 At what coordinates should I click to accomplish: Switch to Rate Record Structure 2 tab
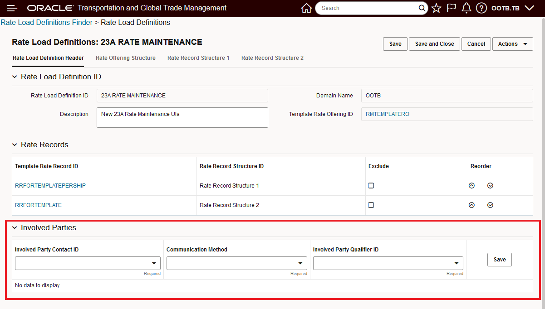tap(272, 58)
